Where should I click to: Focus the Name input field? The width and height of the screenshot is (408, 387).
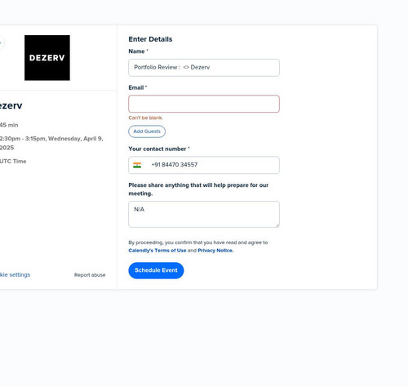click(x=204, y=68)
